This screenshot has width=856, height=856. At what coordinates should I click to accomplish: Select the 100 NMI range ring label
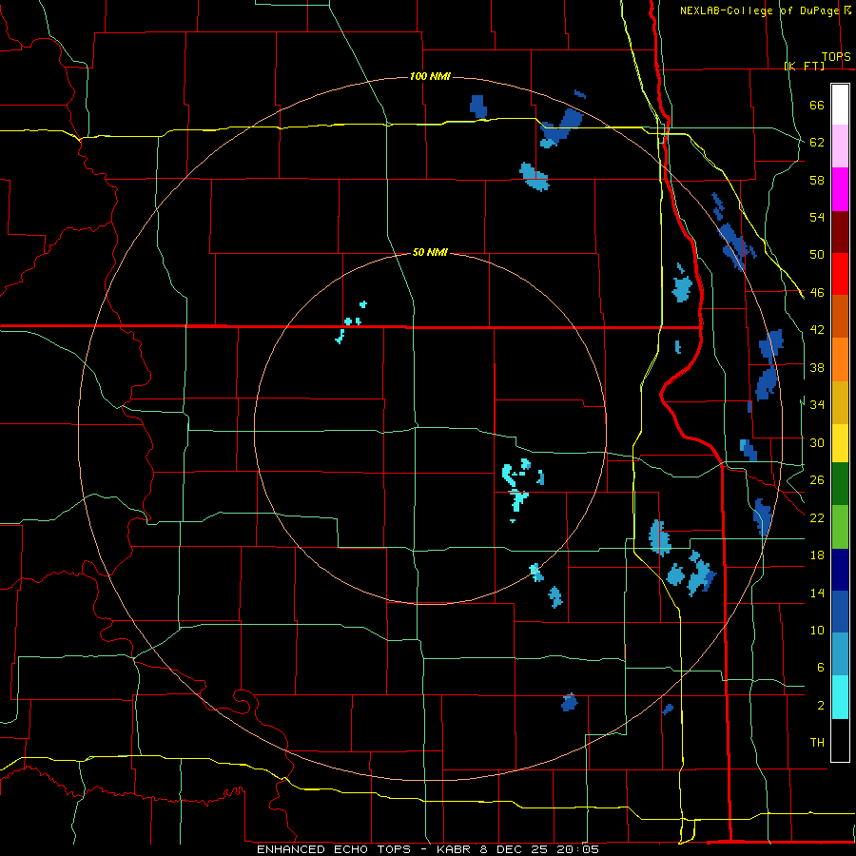[x=430, y=76]
